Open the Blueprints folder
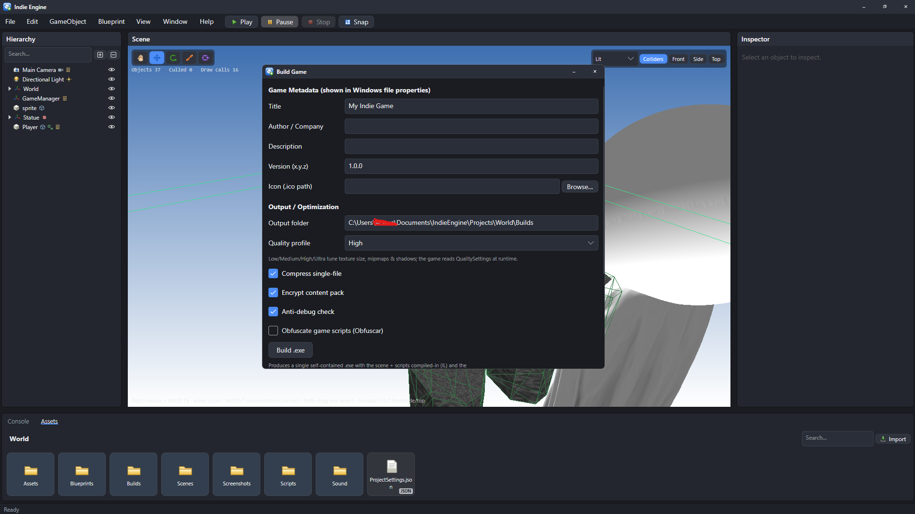915x514 pixels. [82, 474]
